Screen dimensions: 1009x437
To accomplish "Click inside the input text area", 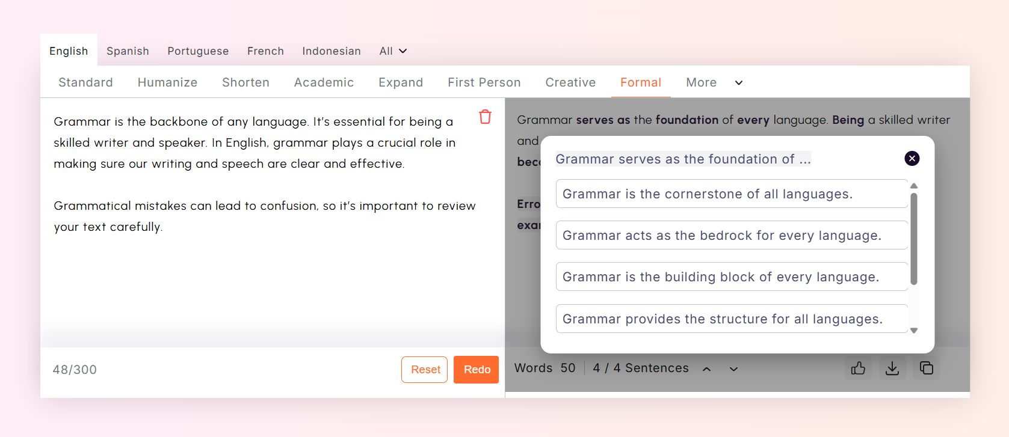I will [273, 222].
